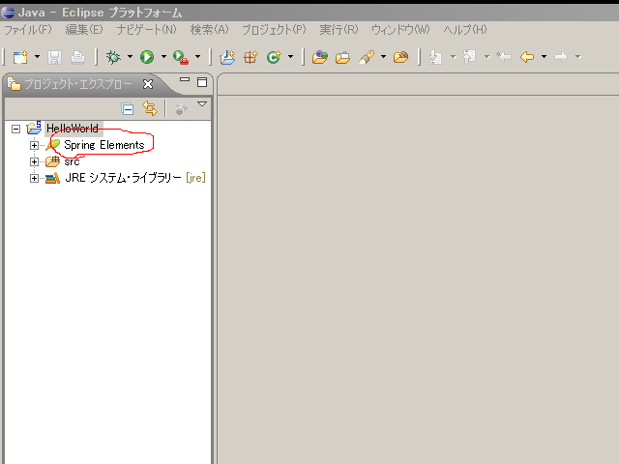Viewport: 619px width, 464px height.
Task: Expand the Spring Elements node
Action: pos(35,146)
